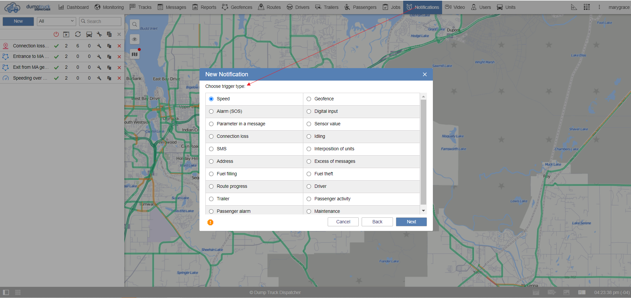Screen dimensions: 631x298
Task: Close the New Notification dialog
Action: (x=425, y=75)
